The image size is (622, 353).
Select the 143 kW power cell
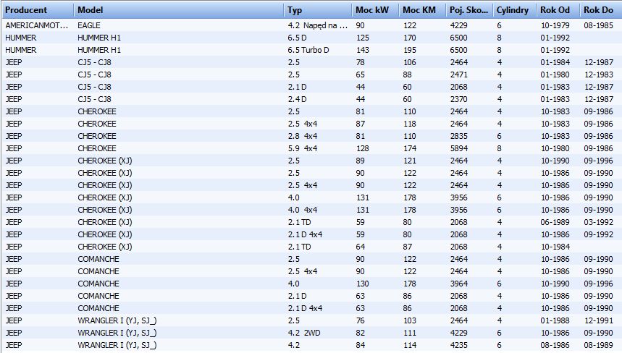pos(362,50)
